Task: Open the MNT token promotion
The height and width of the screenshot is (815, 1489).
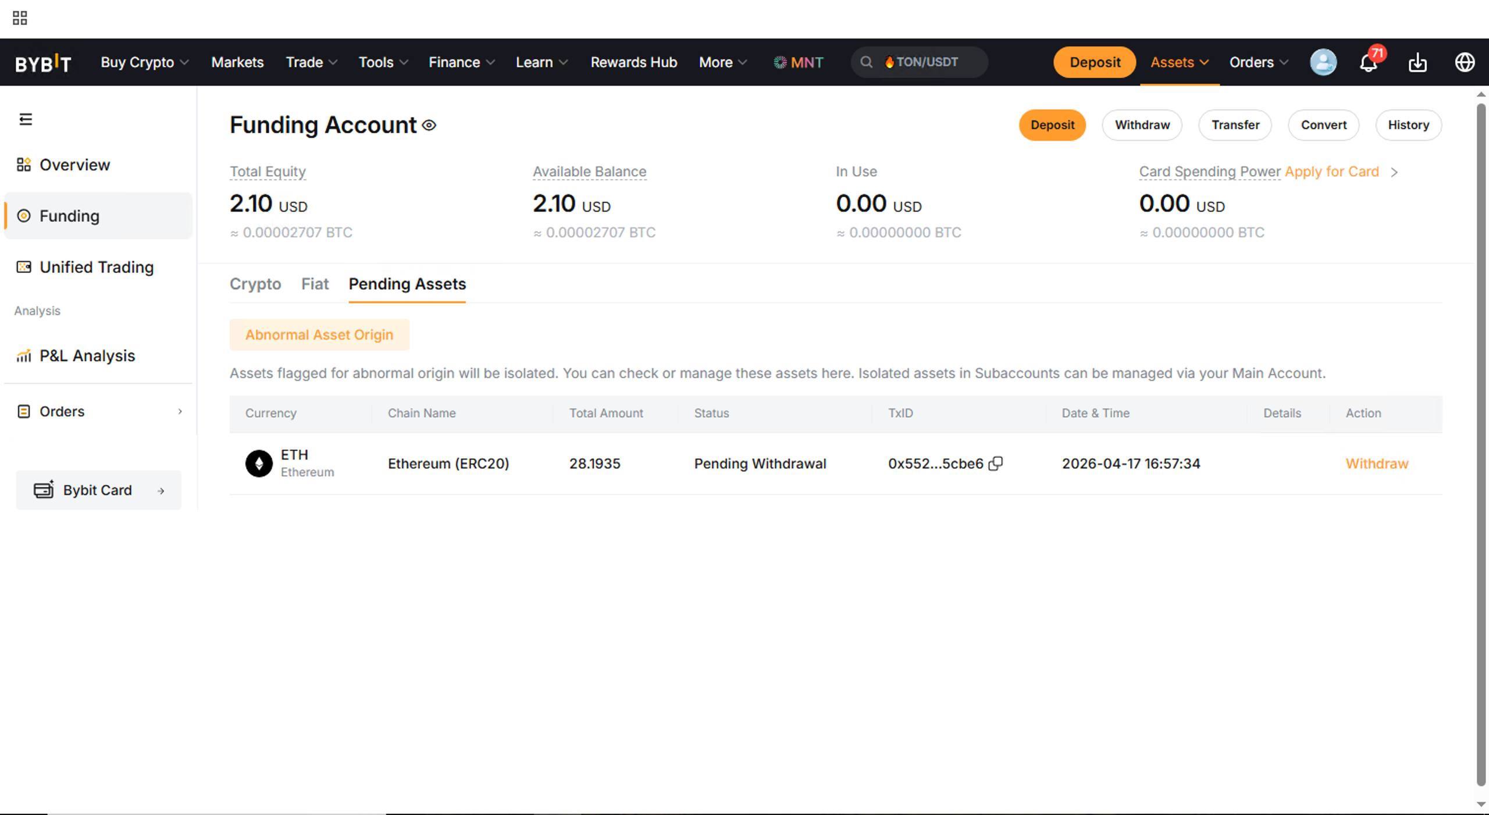Action: click(798, 62)
